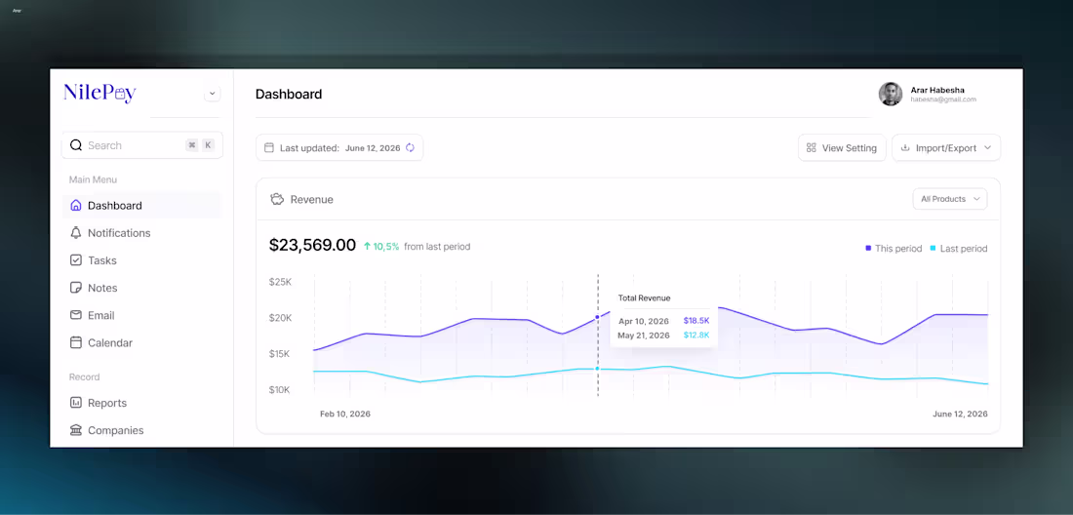Click the purple data point on chart

point(597,317)
